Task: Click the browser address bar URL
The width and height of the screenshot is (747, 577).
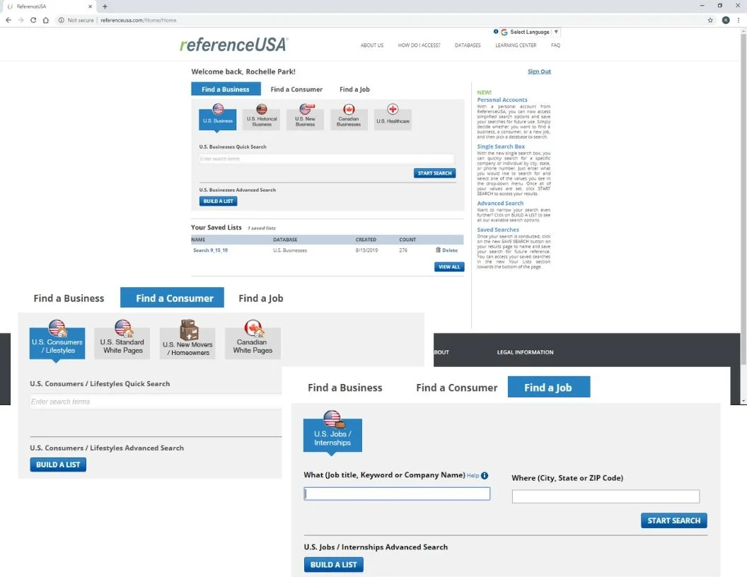Action: (138, 20)
